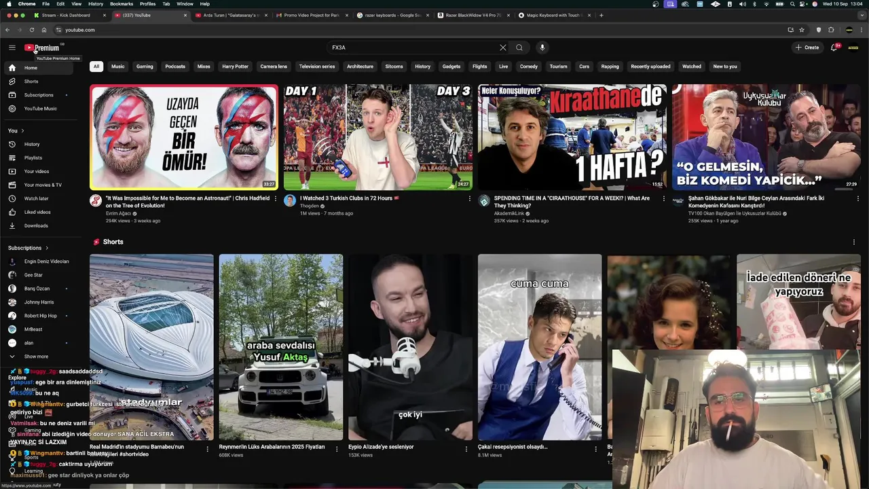Select the All filter chip
Viewport: 869px width, 489px height.
[96, 67]
